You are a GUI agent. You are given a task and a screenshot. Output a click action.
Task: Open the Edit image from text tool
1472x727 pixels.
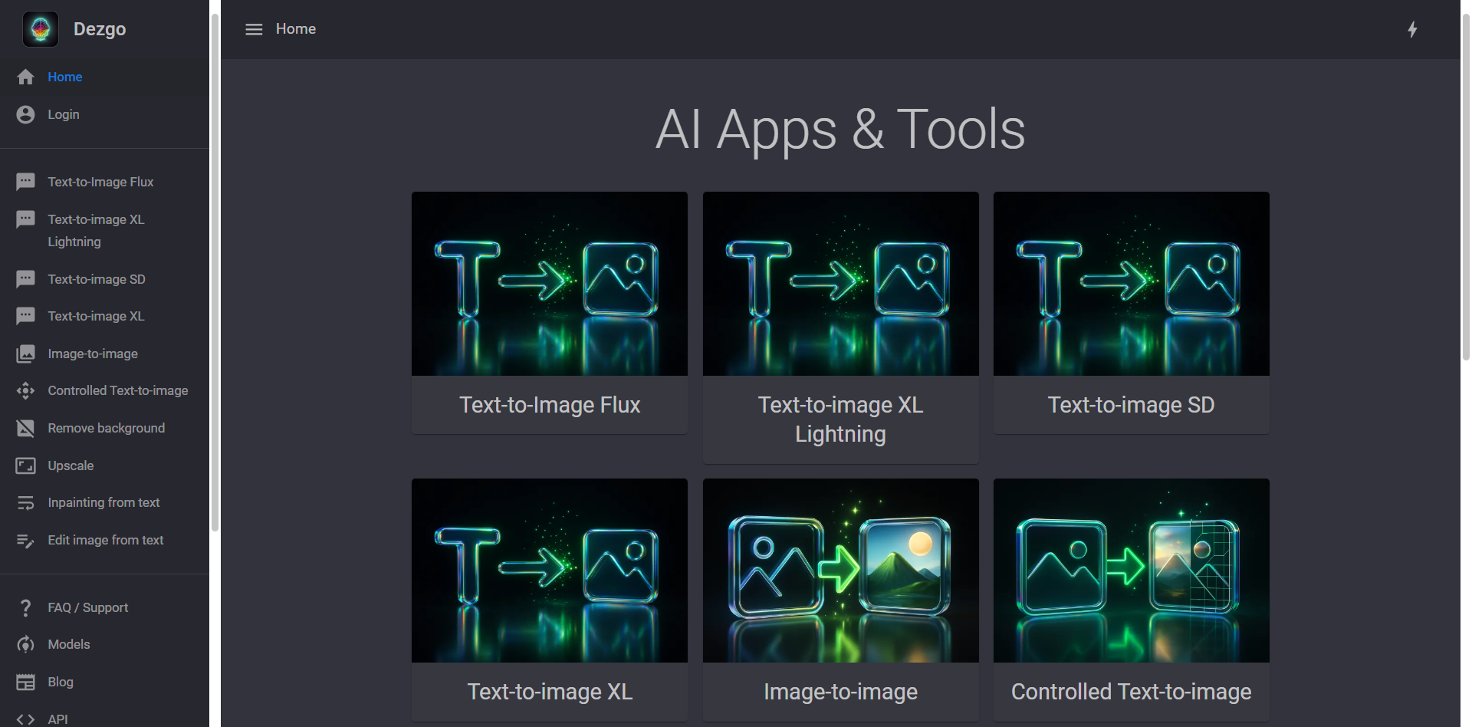(x=105, y=540)
